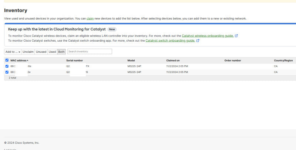The width and height of the screenshot is (296, 150).
Task: Sort by Model column header
Action: (x=131, y=60)
